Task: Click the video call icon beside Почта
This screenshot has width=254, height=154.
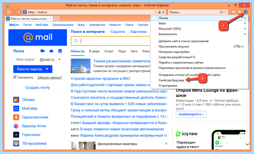Action: pos(42,51)
